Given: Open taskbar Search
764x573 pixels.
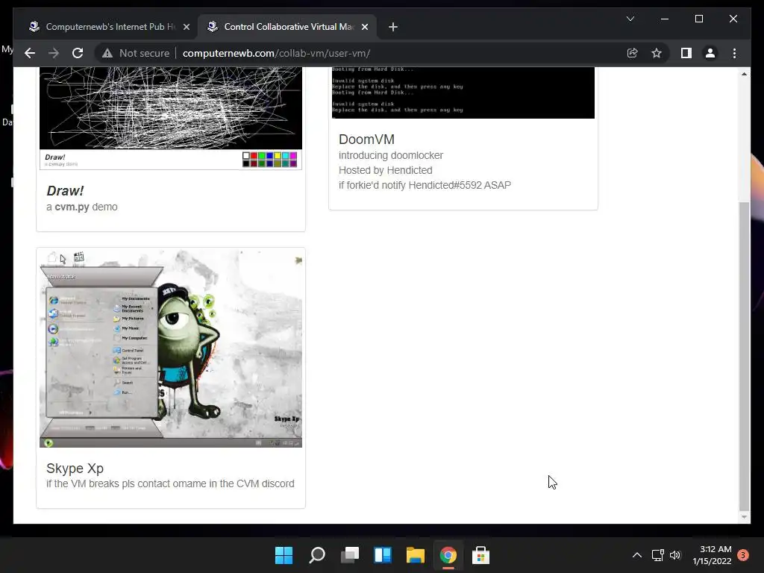Looking at the screenshot, I should point(316,555).
